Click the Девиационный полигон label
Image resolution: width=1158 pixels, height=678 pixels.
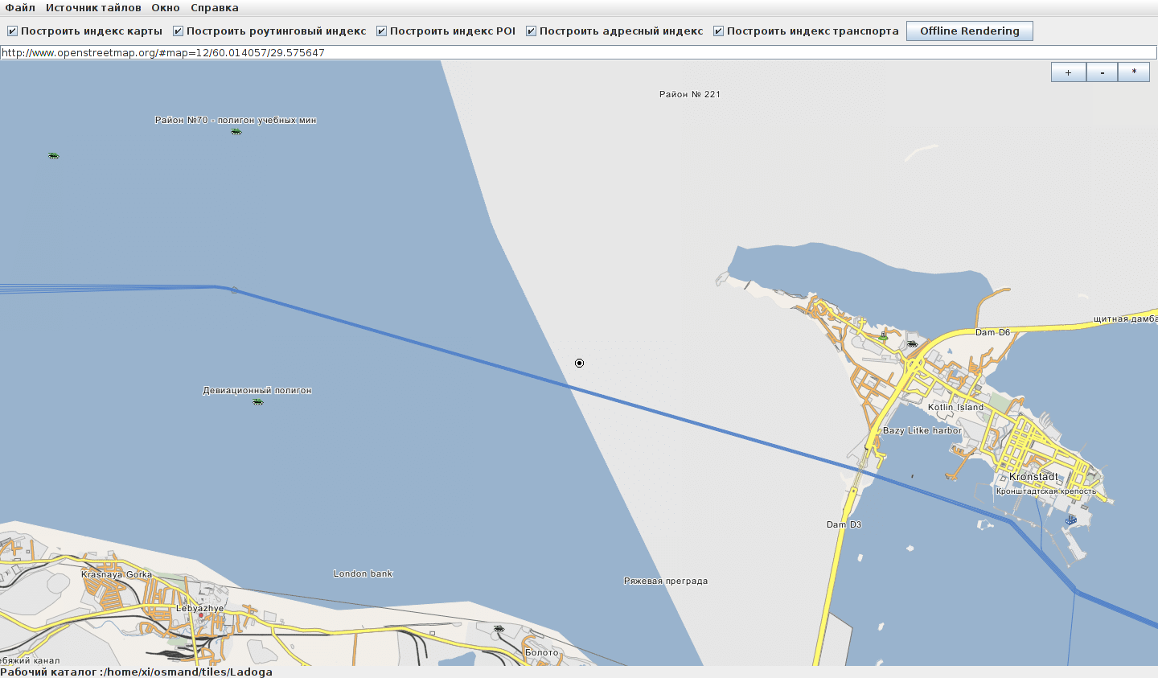click(x=257, y=390)
